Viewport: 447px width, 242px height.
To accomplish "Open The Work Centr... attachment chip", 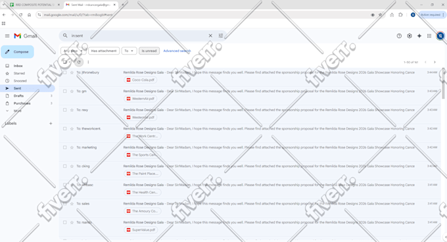I will click(x=142, y=136).
